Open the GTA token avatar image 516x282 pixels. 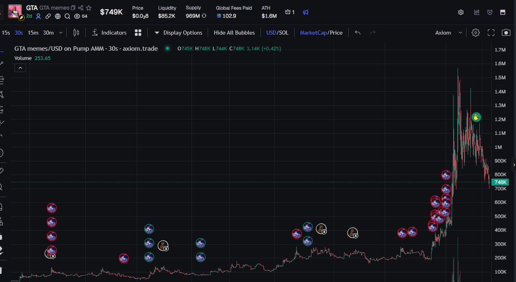(15, 12)
